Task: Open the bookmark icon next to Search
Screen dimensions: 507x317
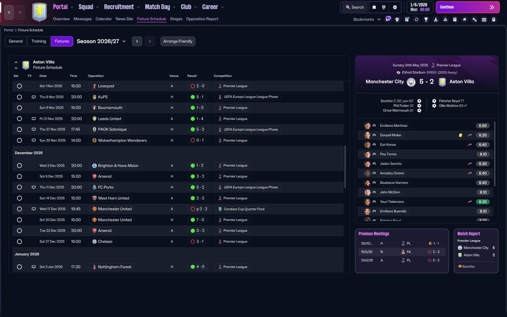Action: pos(374,7)
